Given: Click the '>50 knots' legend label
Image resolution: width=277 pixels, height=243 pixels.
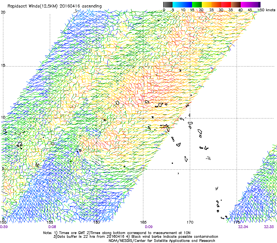Looking at the screenshot, I should [266, 10].
